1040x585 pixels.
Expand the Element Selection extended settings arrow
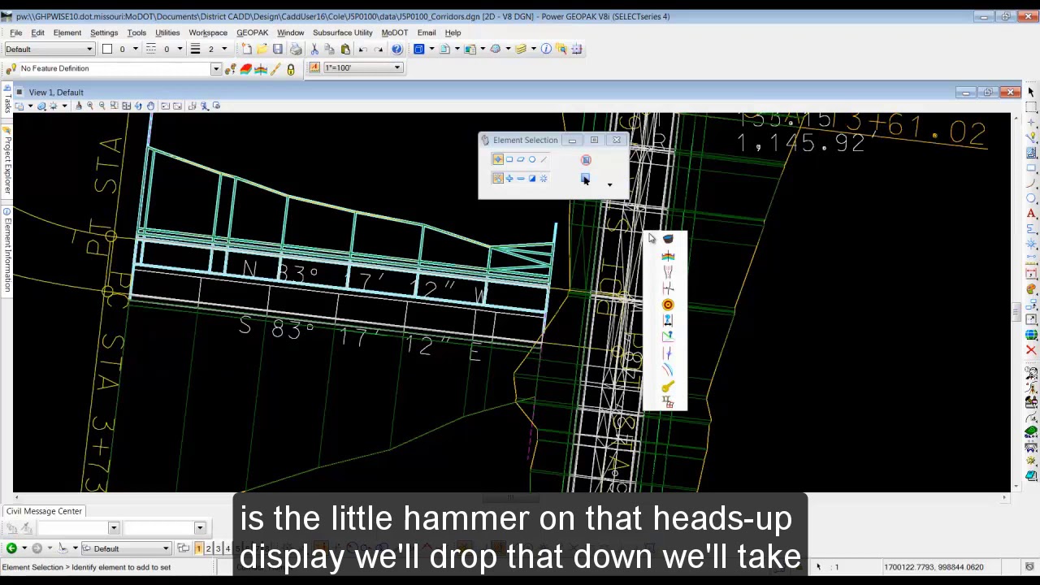609,185
